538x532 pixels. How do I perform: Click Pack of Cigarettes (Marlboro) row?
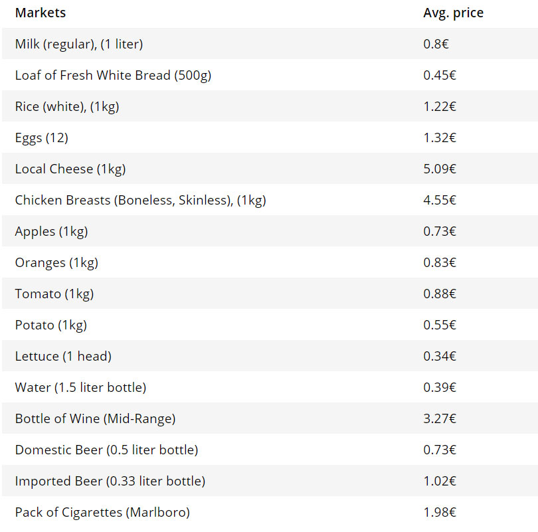[270, 512]
